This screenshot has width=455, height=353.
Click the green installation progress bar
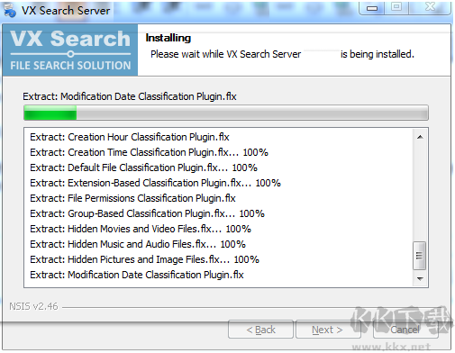226,113
